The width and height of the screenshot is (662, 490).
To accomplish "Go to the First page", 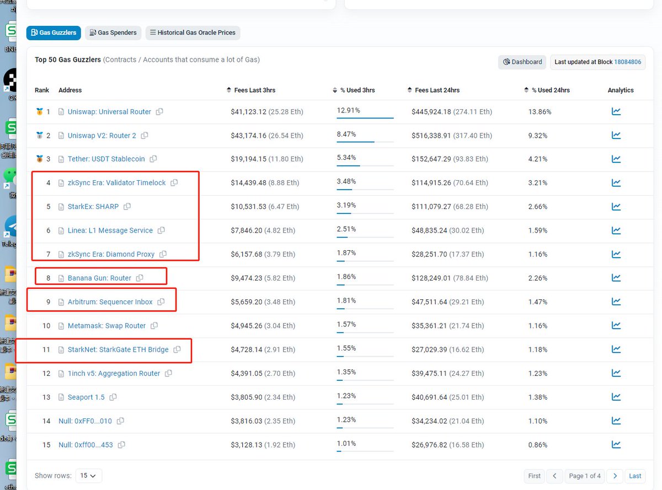I will pos(535,476).
